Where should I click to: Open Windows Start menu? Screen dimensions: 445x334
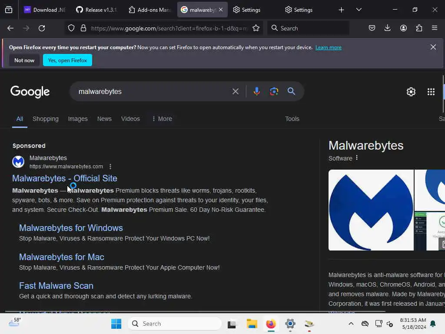pos(116,324)
